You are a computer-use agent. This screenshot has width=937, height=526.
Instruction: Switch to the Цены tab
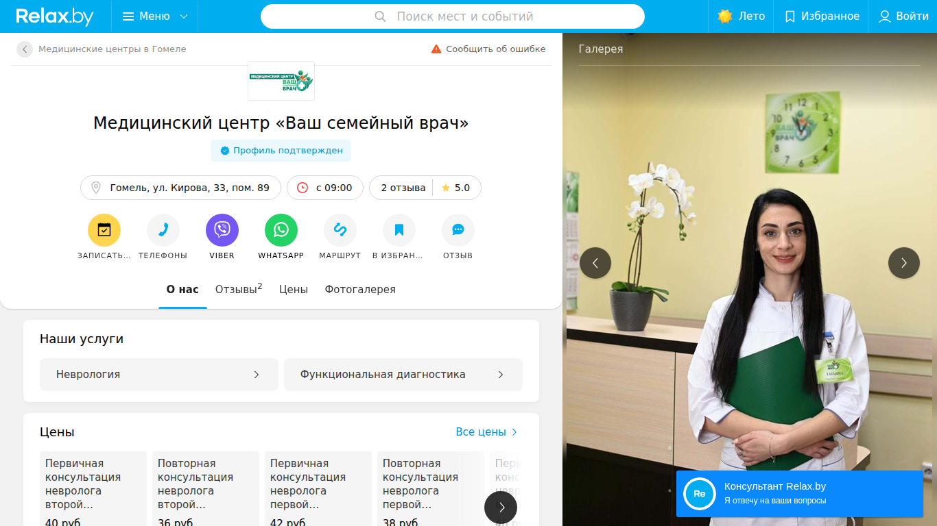(x=294, y=290)
